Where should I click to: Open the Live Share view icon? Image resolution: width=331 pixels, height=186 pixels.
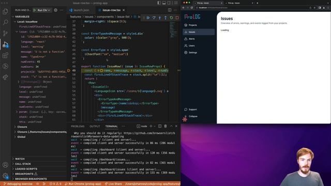(5, 77)
